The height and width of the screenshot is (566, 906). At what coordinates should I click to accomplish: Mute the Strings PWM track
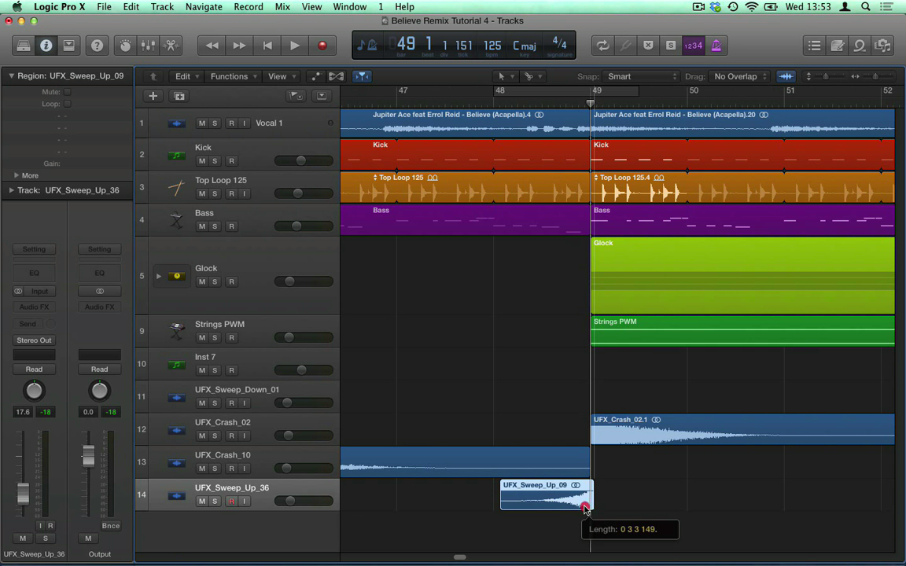(x=201, y=338)
